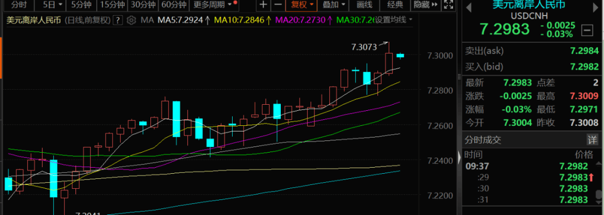This screenshot has height=215, width=604.
Task: Open 详 details for 分时成交
Action: (x=592, y=139)
